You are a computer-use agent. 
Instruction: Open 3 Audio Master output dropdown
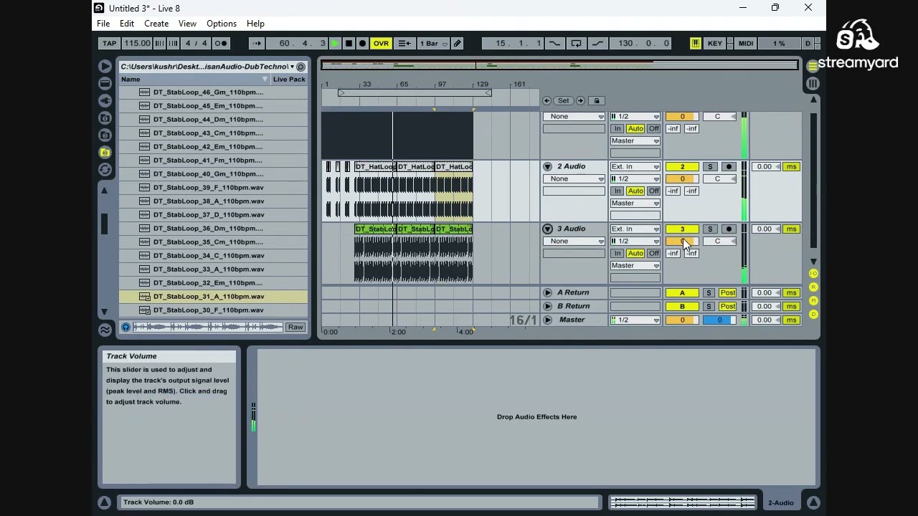pyautogui.click(x=635, y=266)
